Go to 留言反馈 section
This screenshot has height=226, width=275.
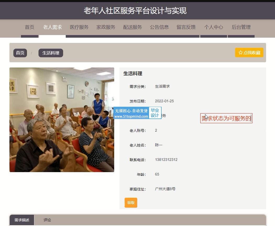coord(186,27)
